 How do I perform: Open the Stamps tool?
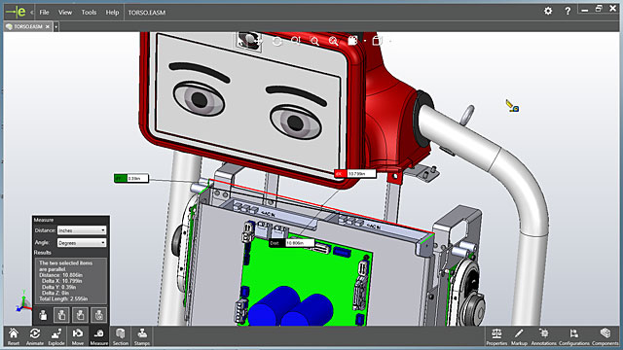142,336
